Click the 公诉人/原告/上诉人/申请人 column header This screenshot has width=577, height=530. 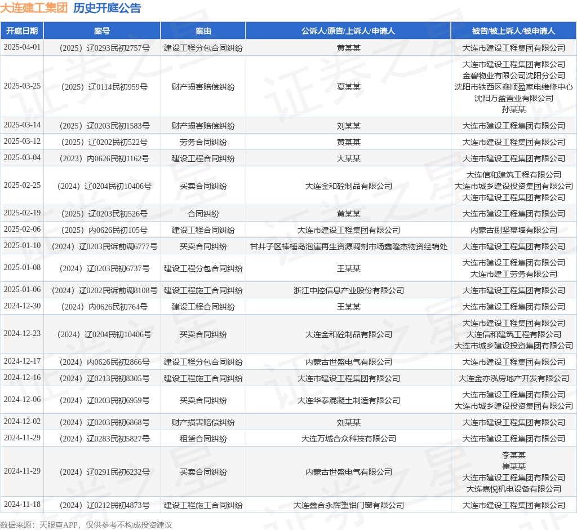point(348,31)
